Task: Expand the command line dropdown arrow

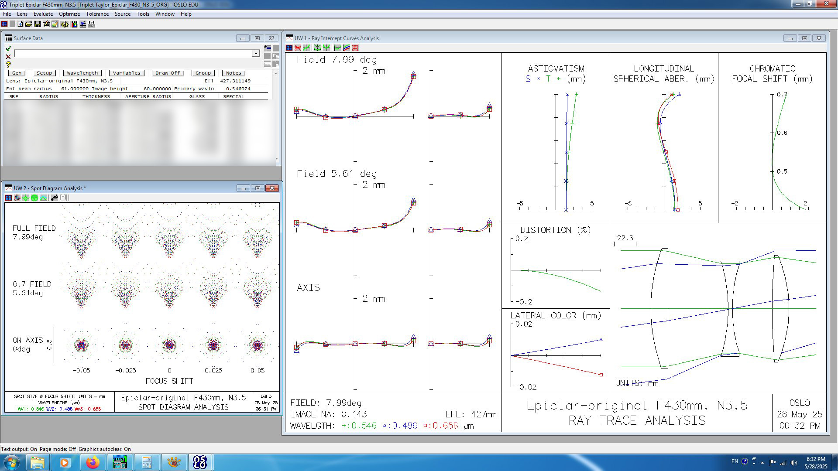Action: point(256,54)
